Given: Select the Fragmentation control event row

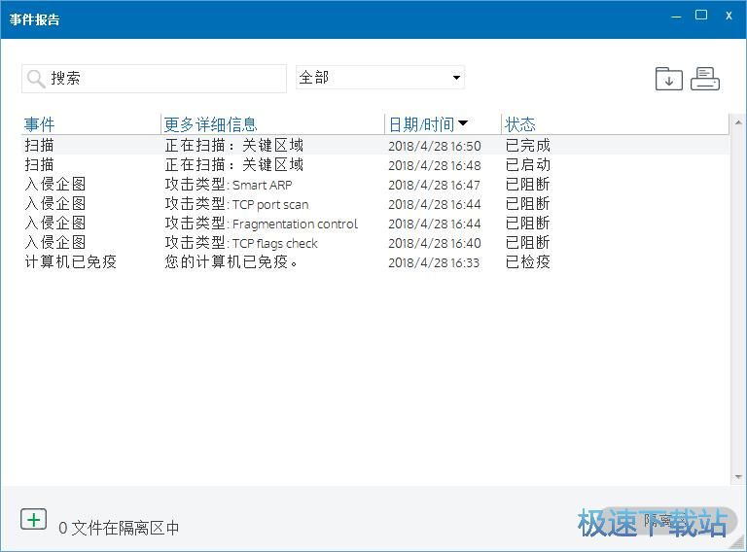Looking at the screenshot, I should [x=292, y=224].
